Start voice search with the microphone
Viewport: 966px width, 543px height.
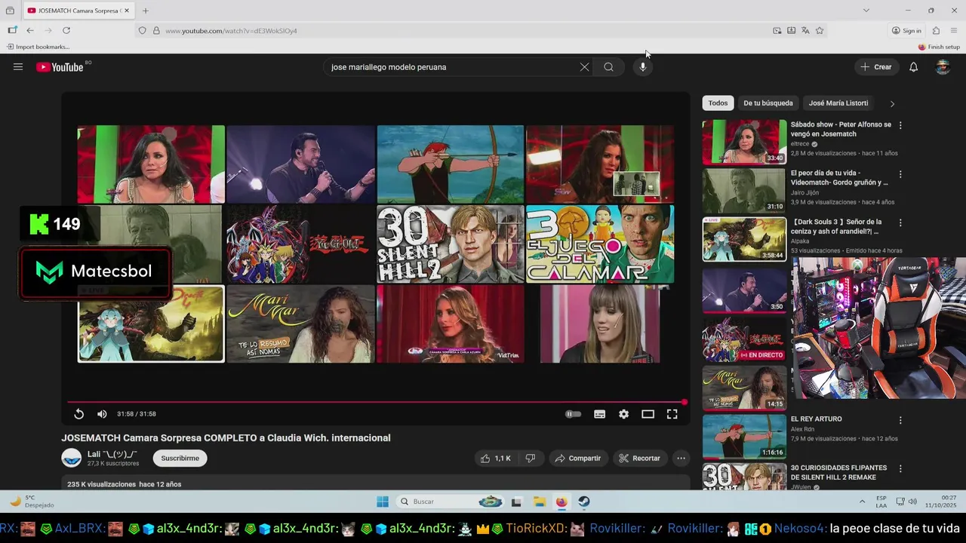643,67
